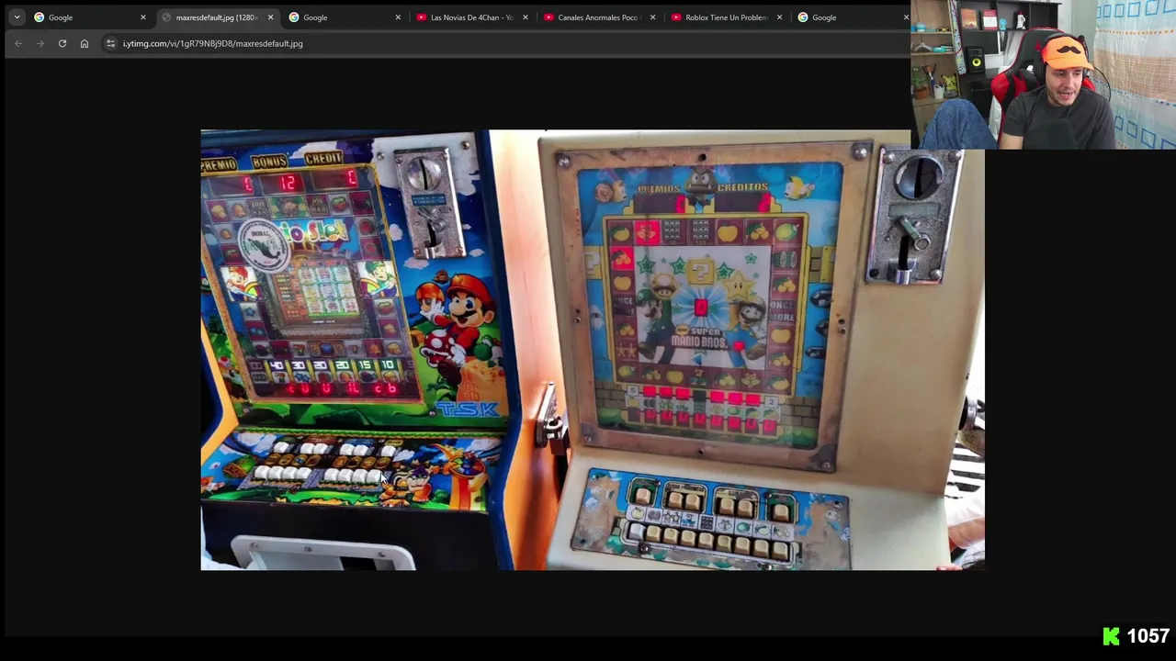This screenshot has height=661, width=1176.
Task: Switch to the Roblox Tiene Un Problem tab
Action: pos(726,17)
